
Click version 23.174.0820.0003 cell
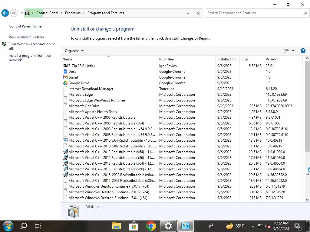[279, 106]
